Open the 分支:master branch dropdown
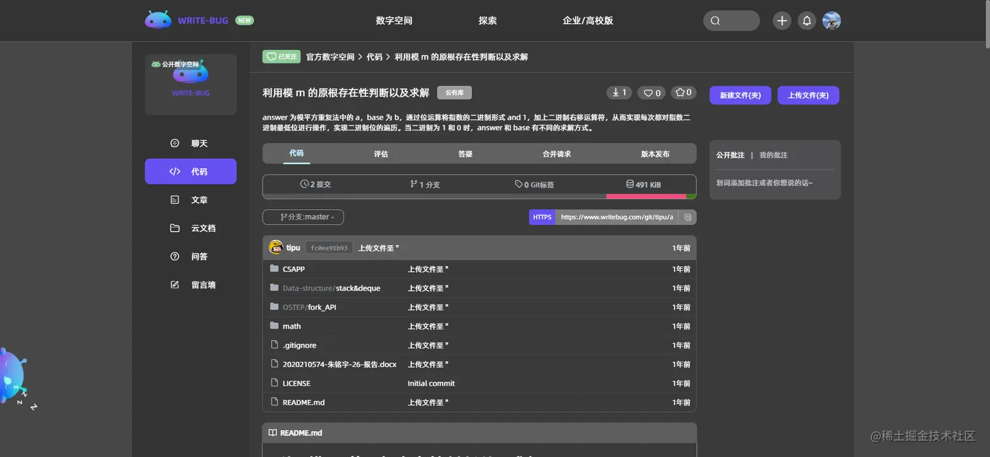 coord(302,216)
